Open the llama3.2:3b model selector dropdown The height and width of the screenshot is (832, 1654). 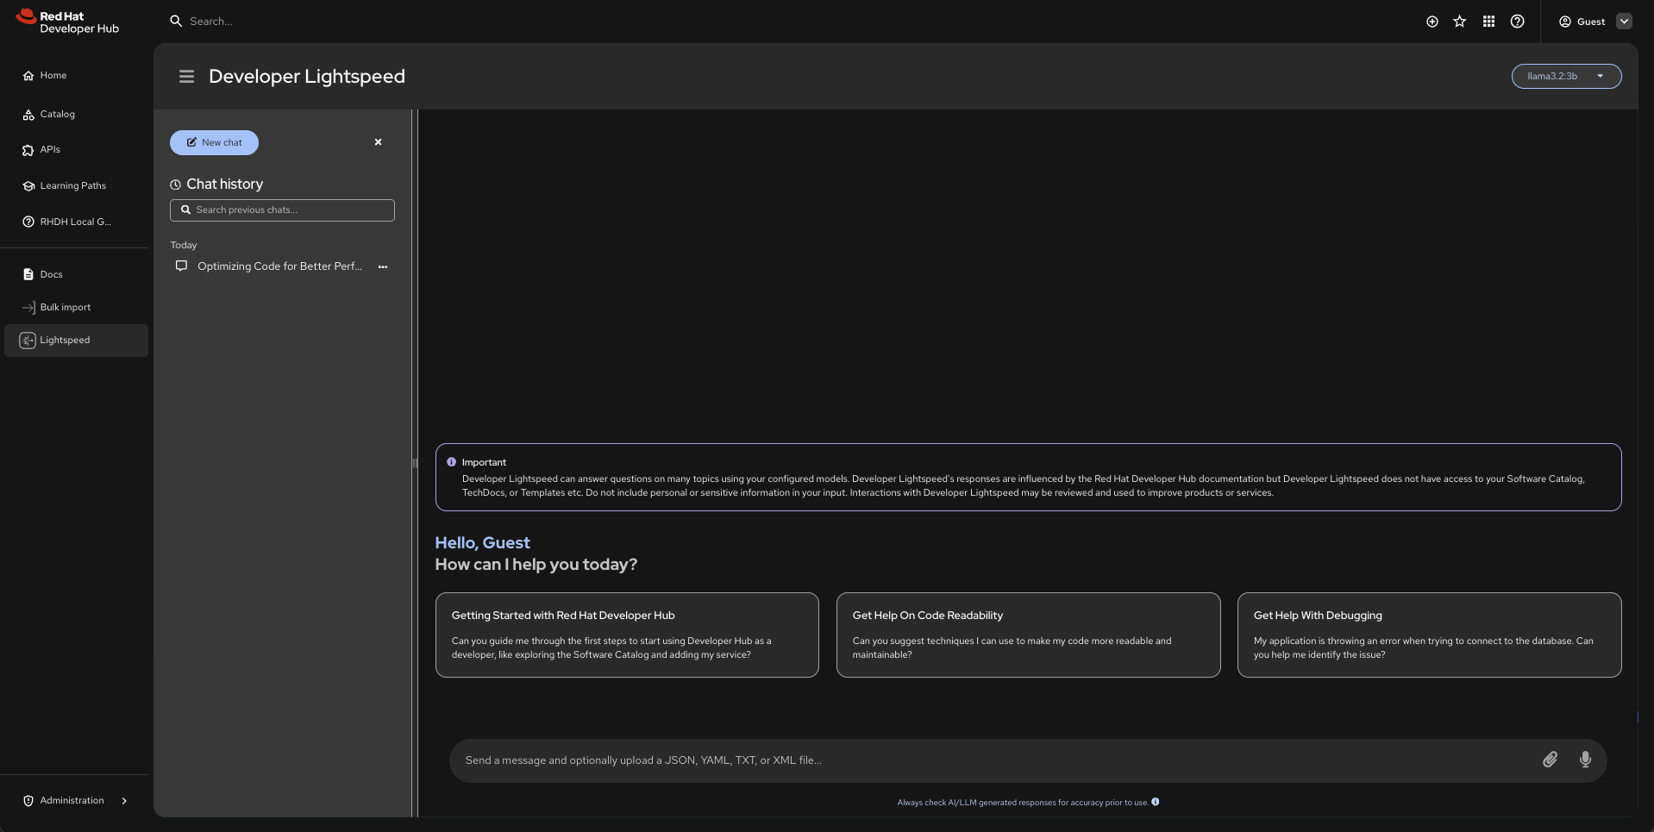(1565, 76)
